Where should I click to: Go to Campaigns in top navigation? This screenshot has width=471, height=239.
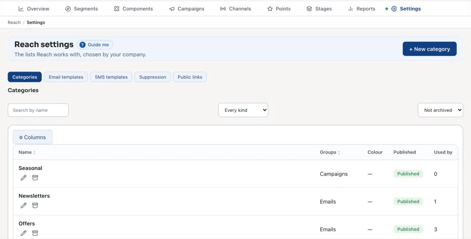pyautogui.click(x=186, y=9)
